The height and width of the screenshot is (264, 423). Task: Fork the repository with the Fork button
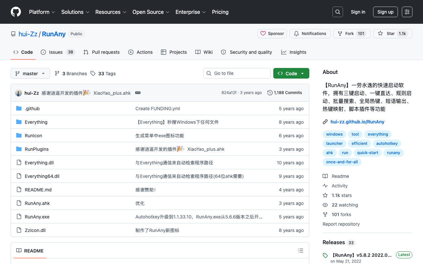[x=352, y=34]
